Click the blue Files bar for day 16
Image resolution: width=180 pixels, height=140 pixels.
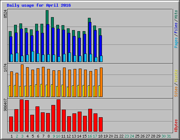click(x=90, y=38)
